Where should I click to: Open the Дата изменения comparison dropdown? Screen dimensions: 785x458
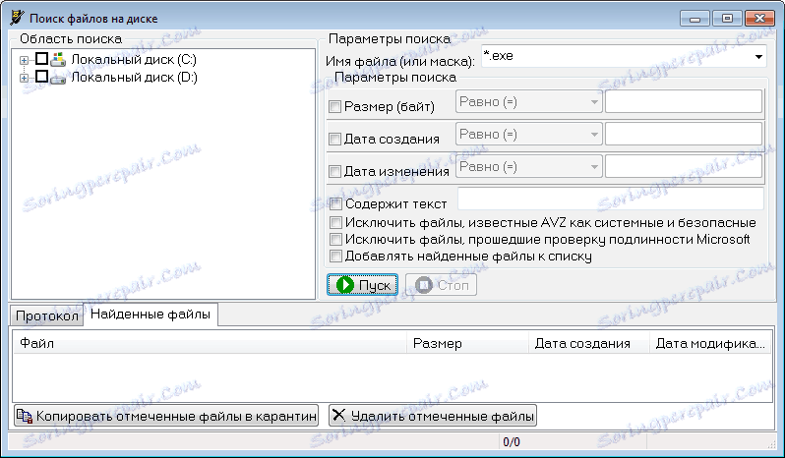[528, 167]
